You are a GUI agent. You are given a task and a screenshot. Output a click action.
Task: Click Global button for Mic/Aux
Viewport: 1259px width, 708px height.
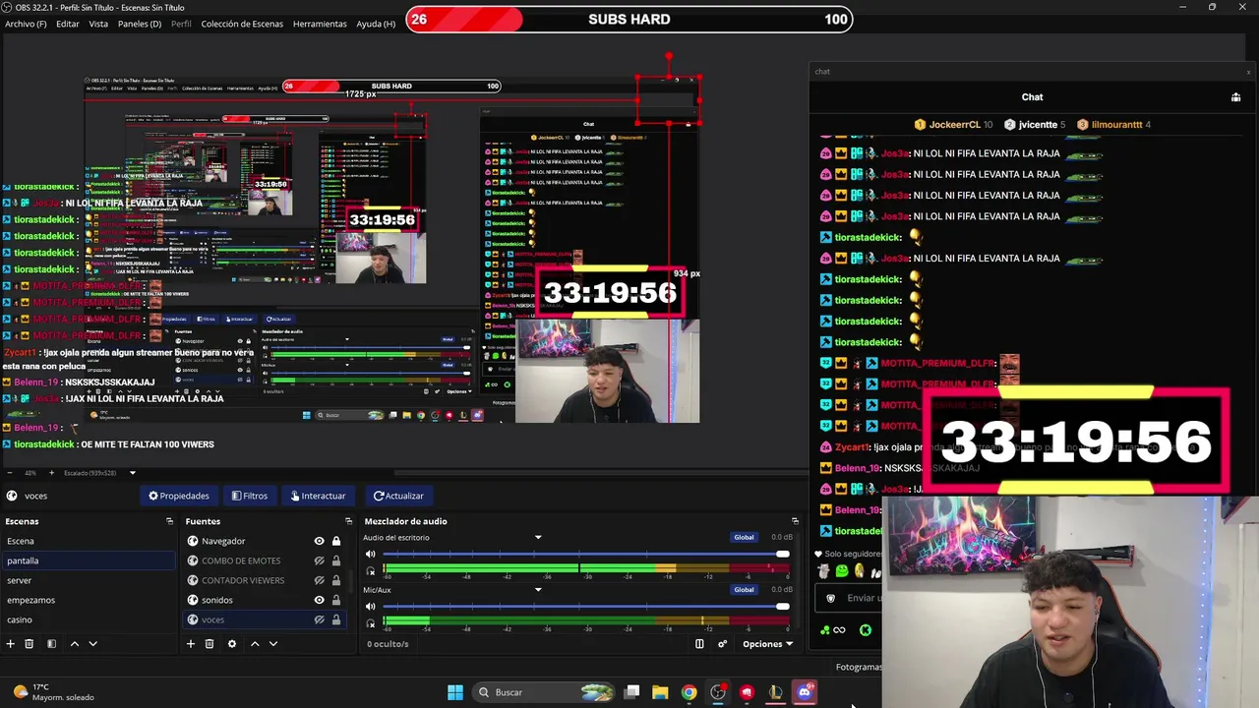(744, 590)
